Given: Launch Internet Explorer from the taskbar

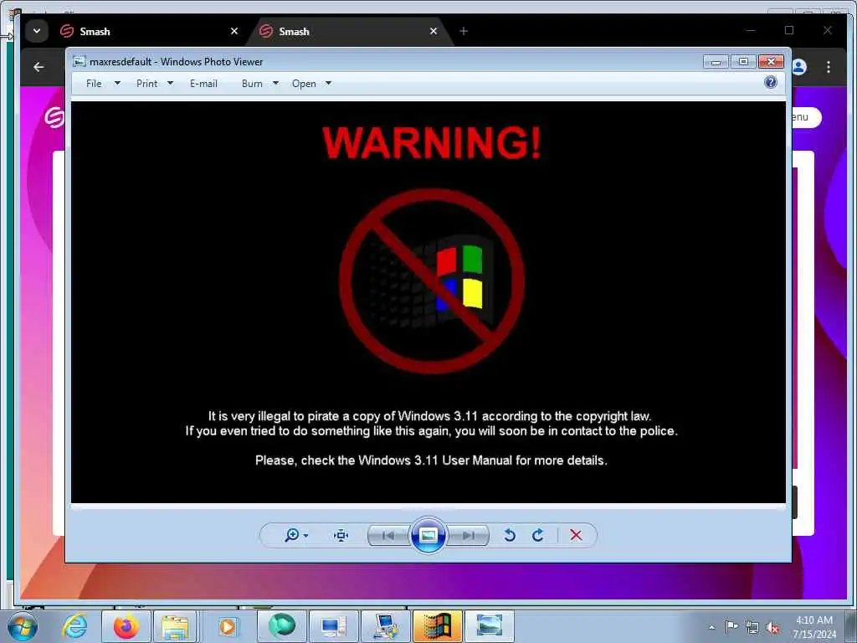Looking at the screenshot, I should click(74, 626).
